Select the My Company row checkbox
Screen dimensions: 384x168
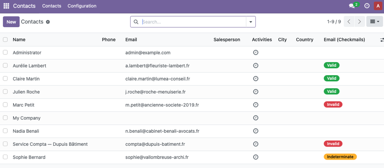5,118
